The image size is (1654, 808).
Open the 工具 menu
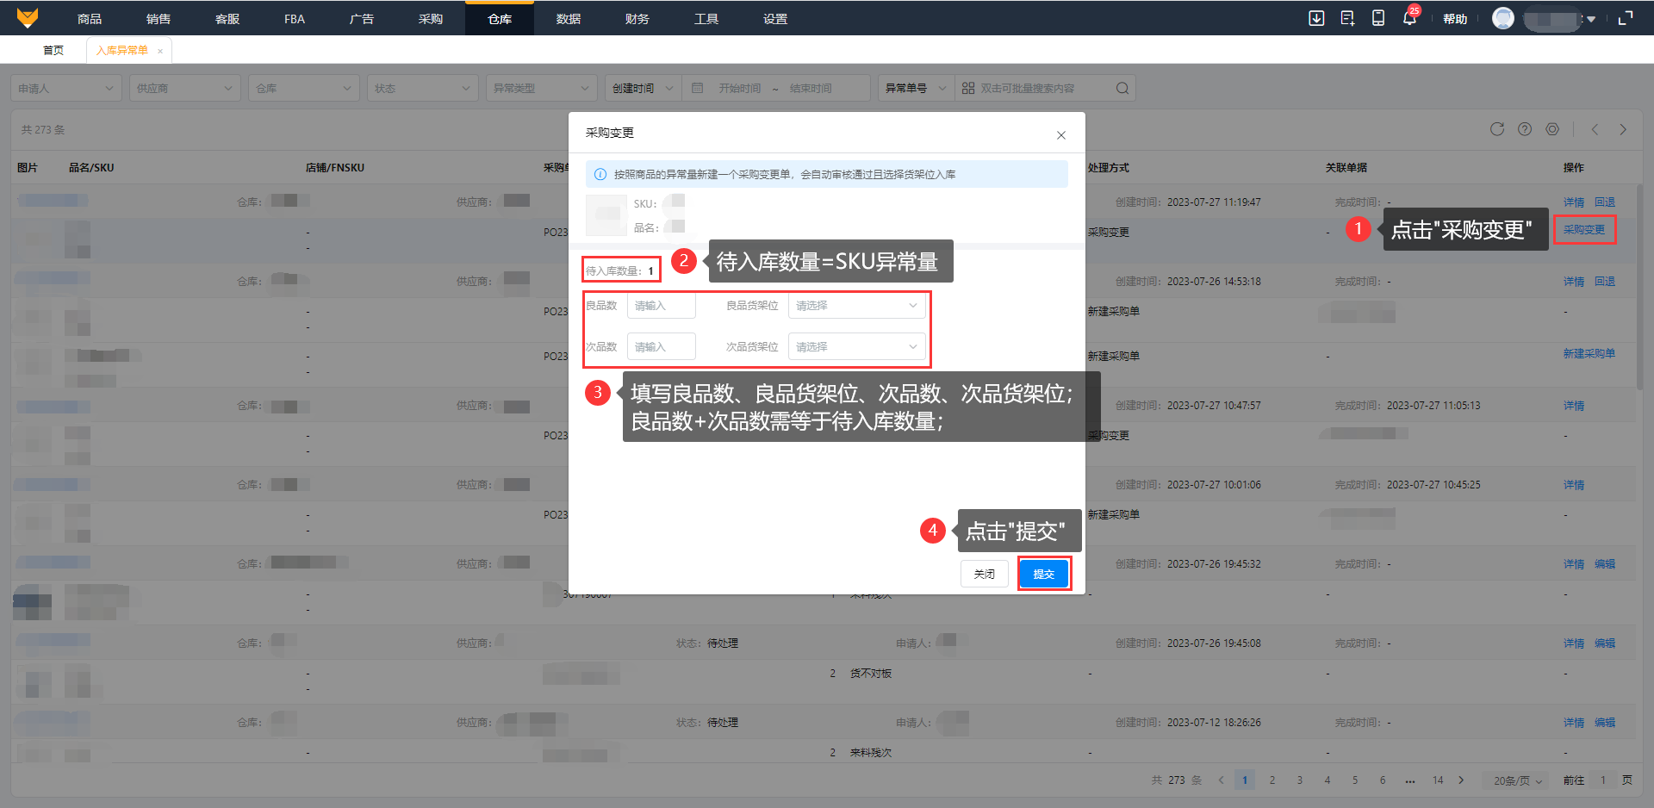(706, 18)
